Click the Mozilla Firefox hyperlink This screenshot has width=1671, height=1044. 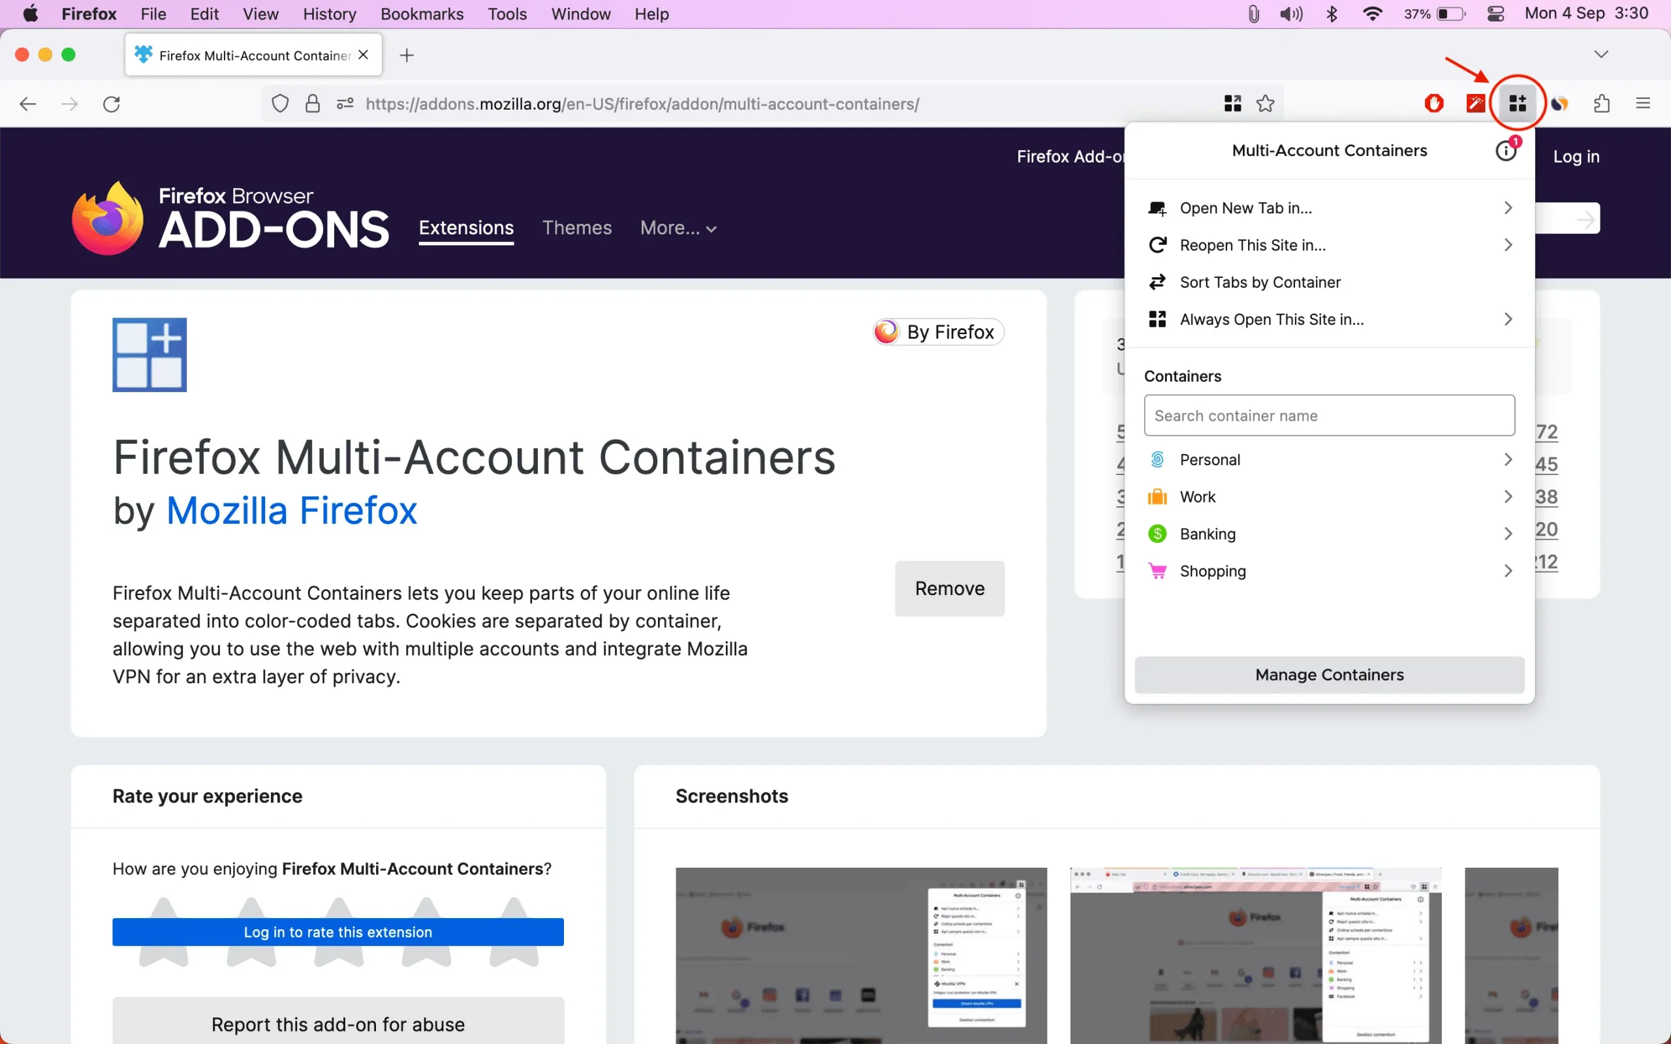pyautogui.click(x=290, y=510)
